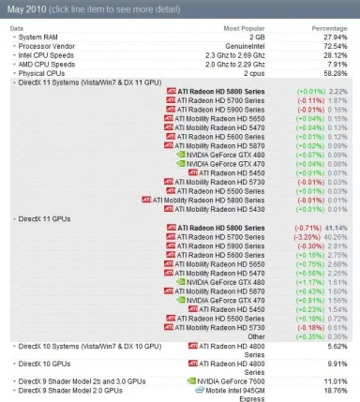The height and width of the screenshot is (402, 360).
Task: Click the Percentage column header
Action: (x=329, y=28)
